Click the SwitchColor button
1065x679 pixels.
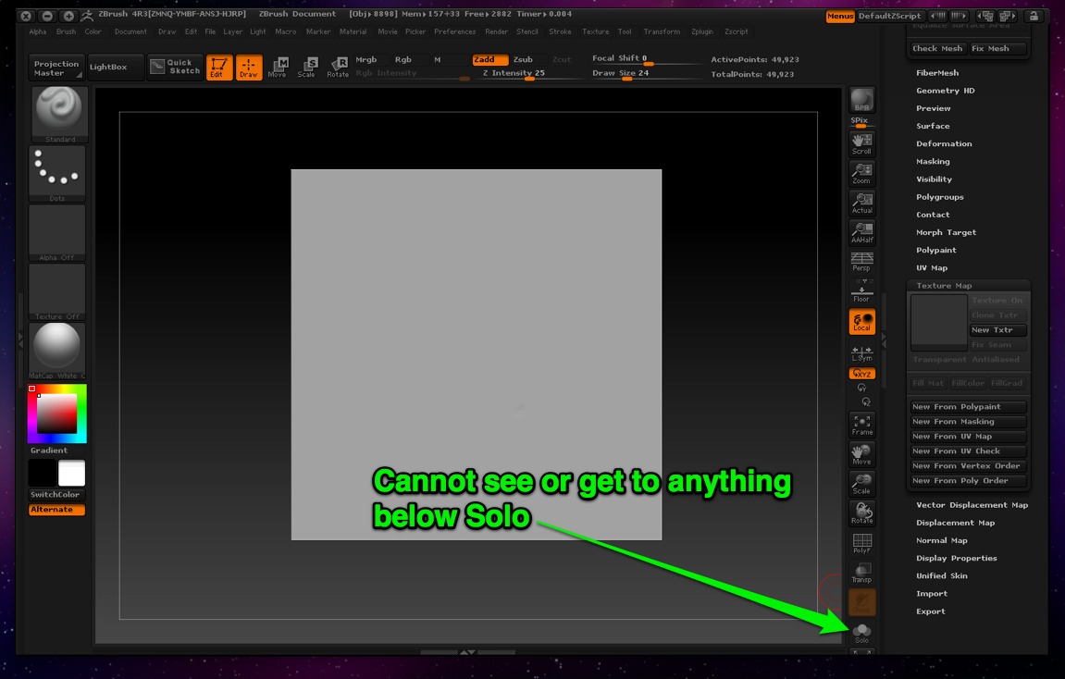point(56,495)
